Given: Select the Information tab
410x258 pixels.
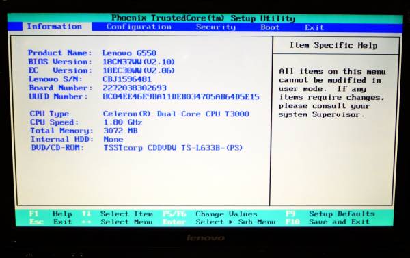Looking at the screenshot, I should 55,27.
